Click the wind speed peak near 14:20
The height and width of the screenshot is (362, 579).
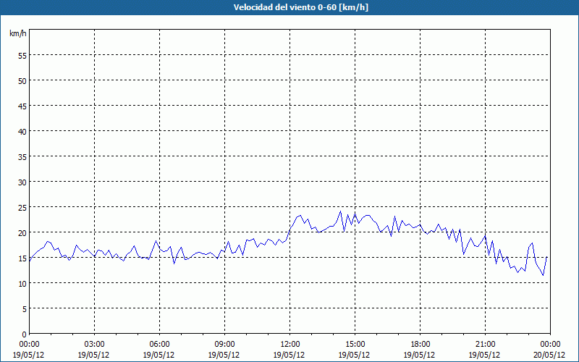[340, 211]
